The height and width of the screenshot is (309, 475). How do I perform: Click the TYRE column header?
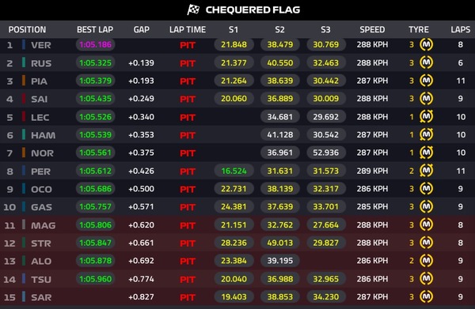point(418,29)
